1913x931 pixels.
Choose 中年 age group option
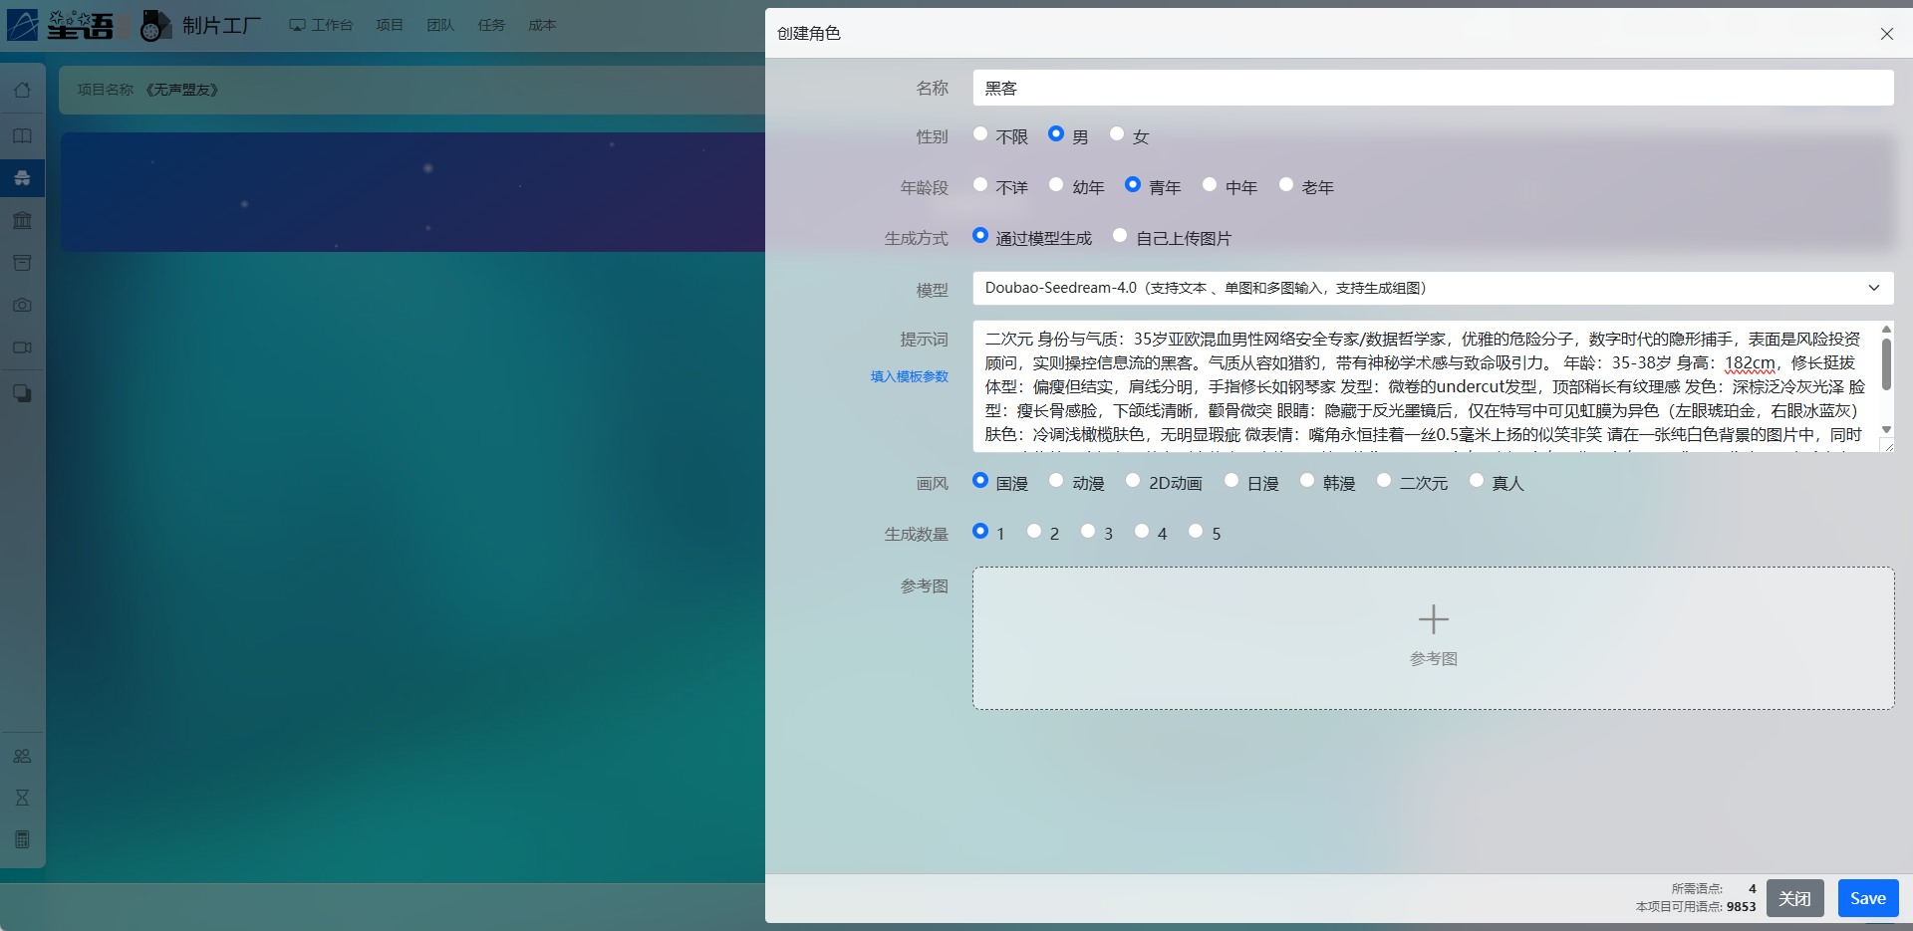tap(1210, 185)
